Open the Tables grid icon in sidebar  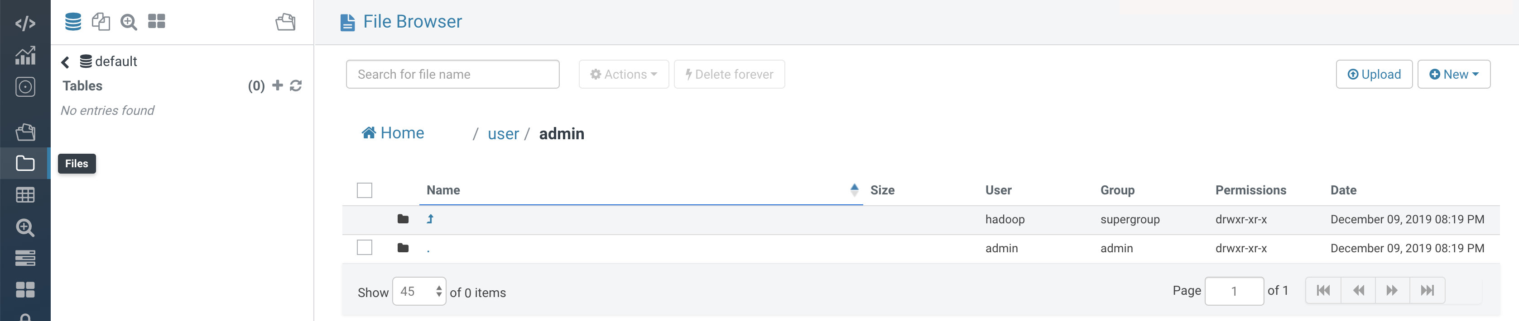point(25,195)
